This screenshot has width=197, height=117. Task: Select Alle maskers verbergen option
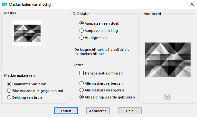101,83
